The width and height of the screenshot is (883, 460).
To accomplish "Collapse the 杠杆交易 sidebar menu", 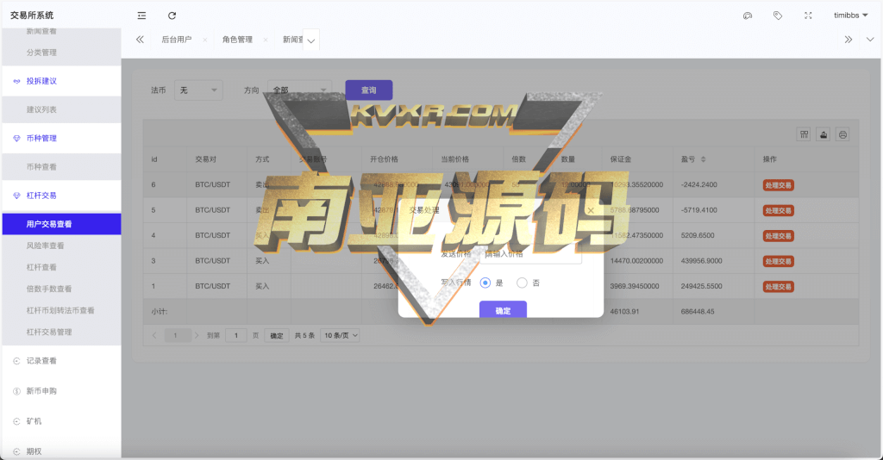I will point(61,196).
